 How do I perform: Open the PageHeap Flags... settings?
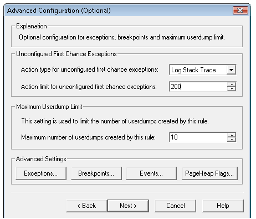(209, 173)
